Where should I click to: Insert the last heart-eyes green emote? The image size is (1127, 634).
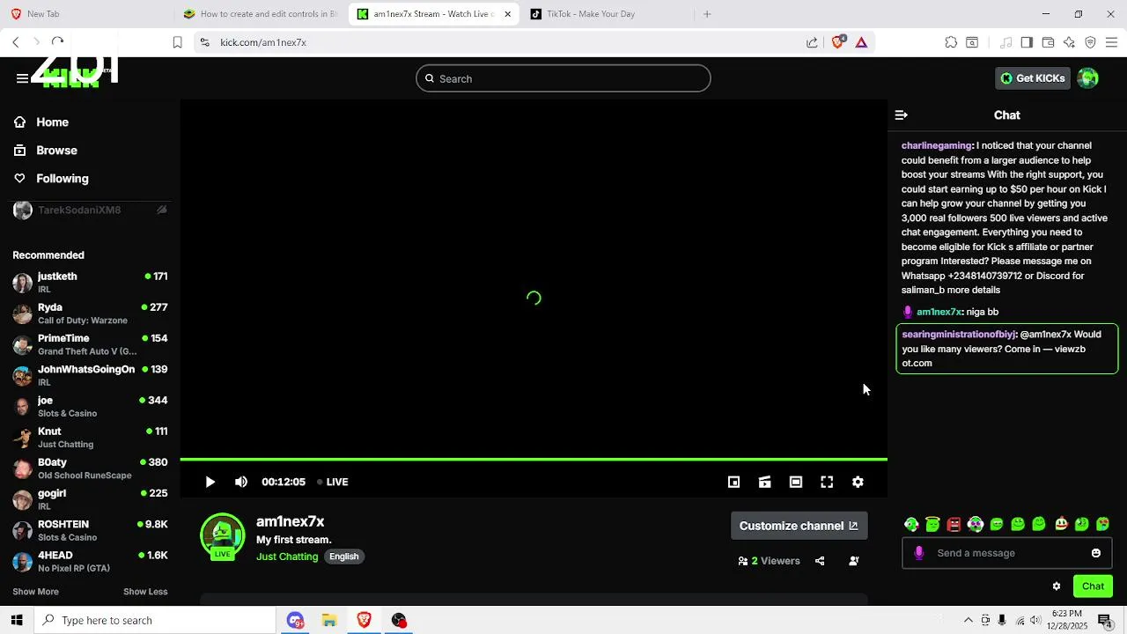(1103, 525)
